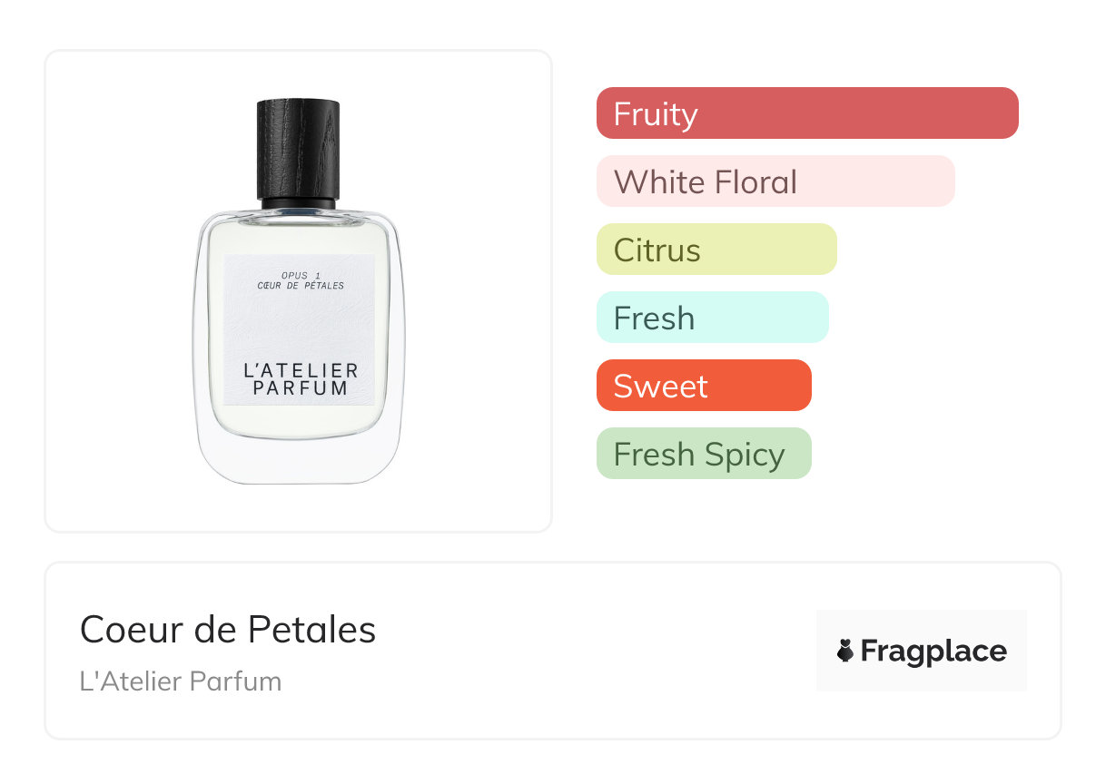Pick the mint-colored Fresh accord bar
The height and width of the screenshot is (784, 1106).
(x=712, y=318)
